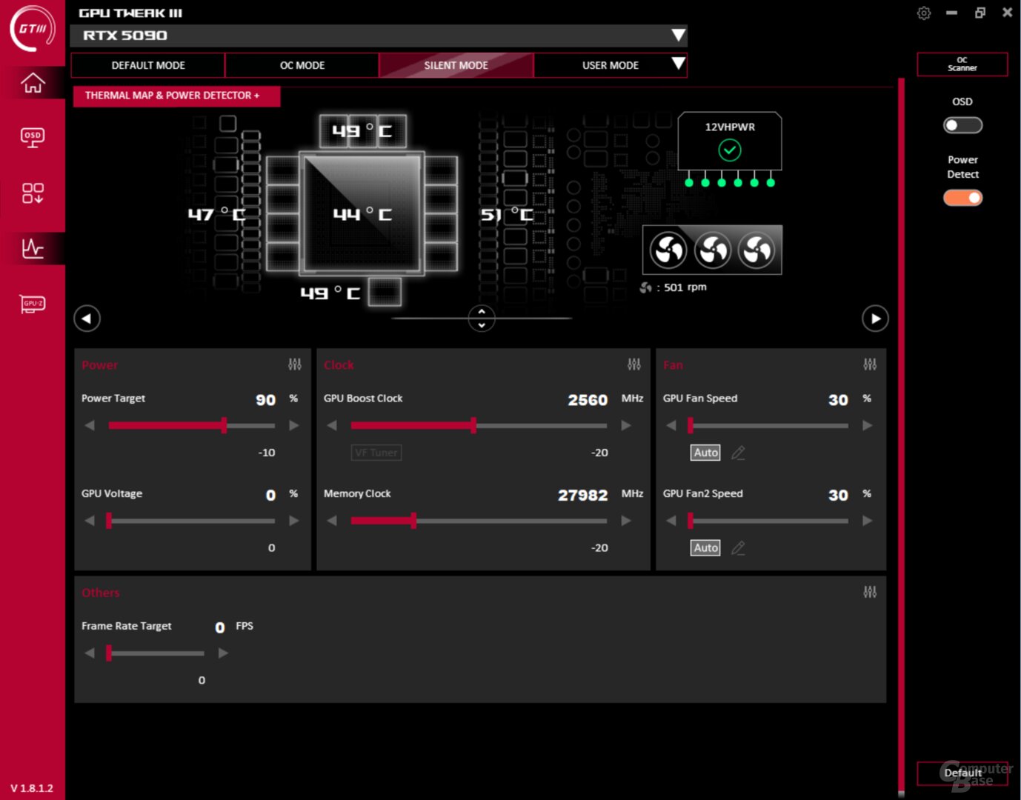Expand Thermal Map & Power Detector +
Viewport: 1021px width, 800px height.
point(177,96)
